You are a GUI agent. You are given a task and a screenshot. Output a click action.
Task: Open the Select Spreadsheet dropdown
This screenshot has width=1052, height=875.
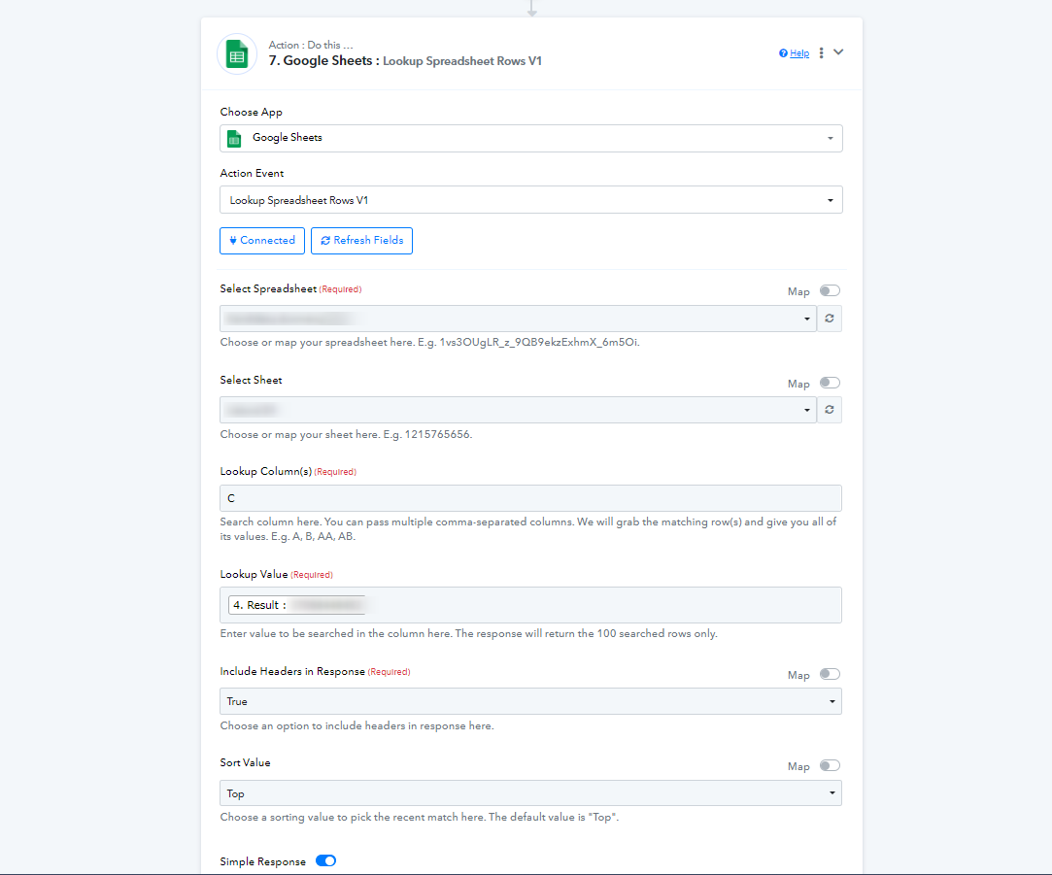pos(518,319)
